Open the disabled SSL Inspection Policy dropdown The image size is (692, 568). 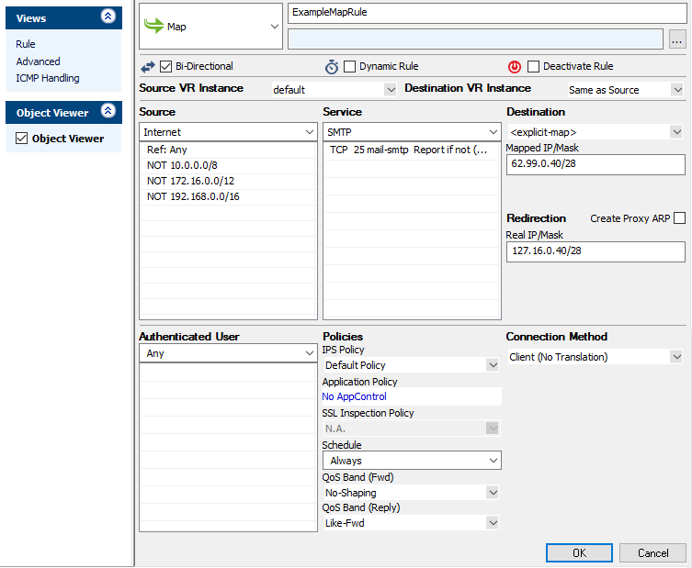tap(412, 428)
